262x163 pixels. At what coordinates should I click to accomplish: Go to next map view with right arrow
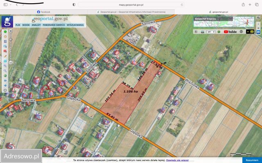coord(5,85)
